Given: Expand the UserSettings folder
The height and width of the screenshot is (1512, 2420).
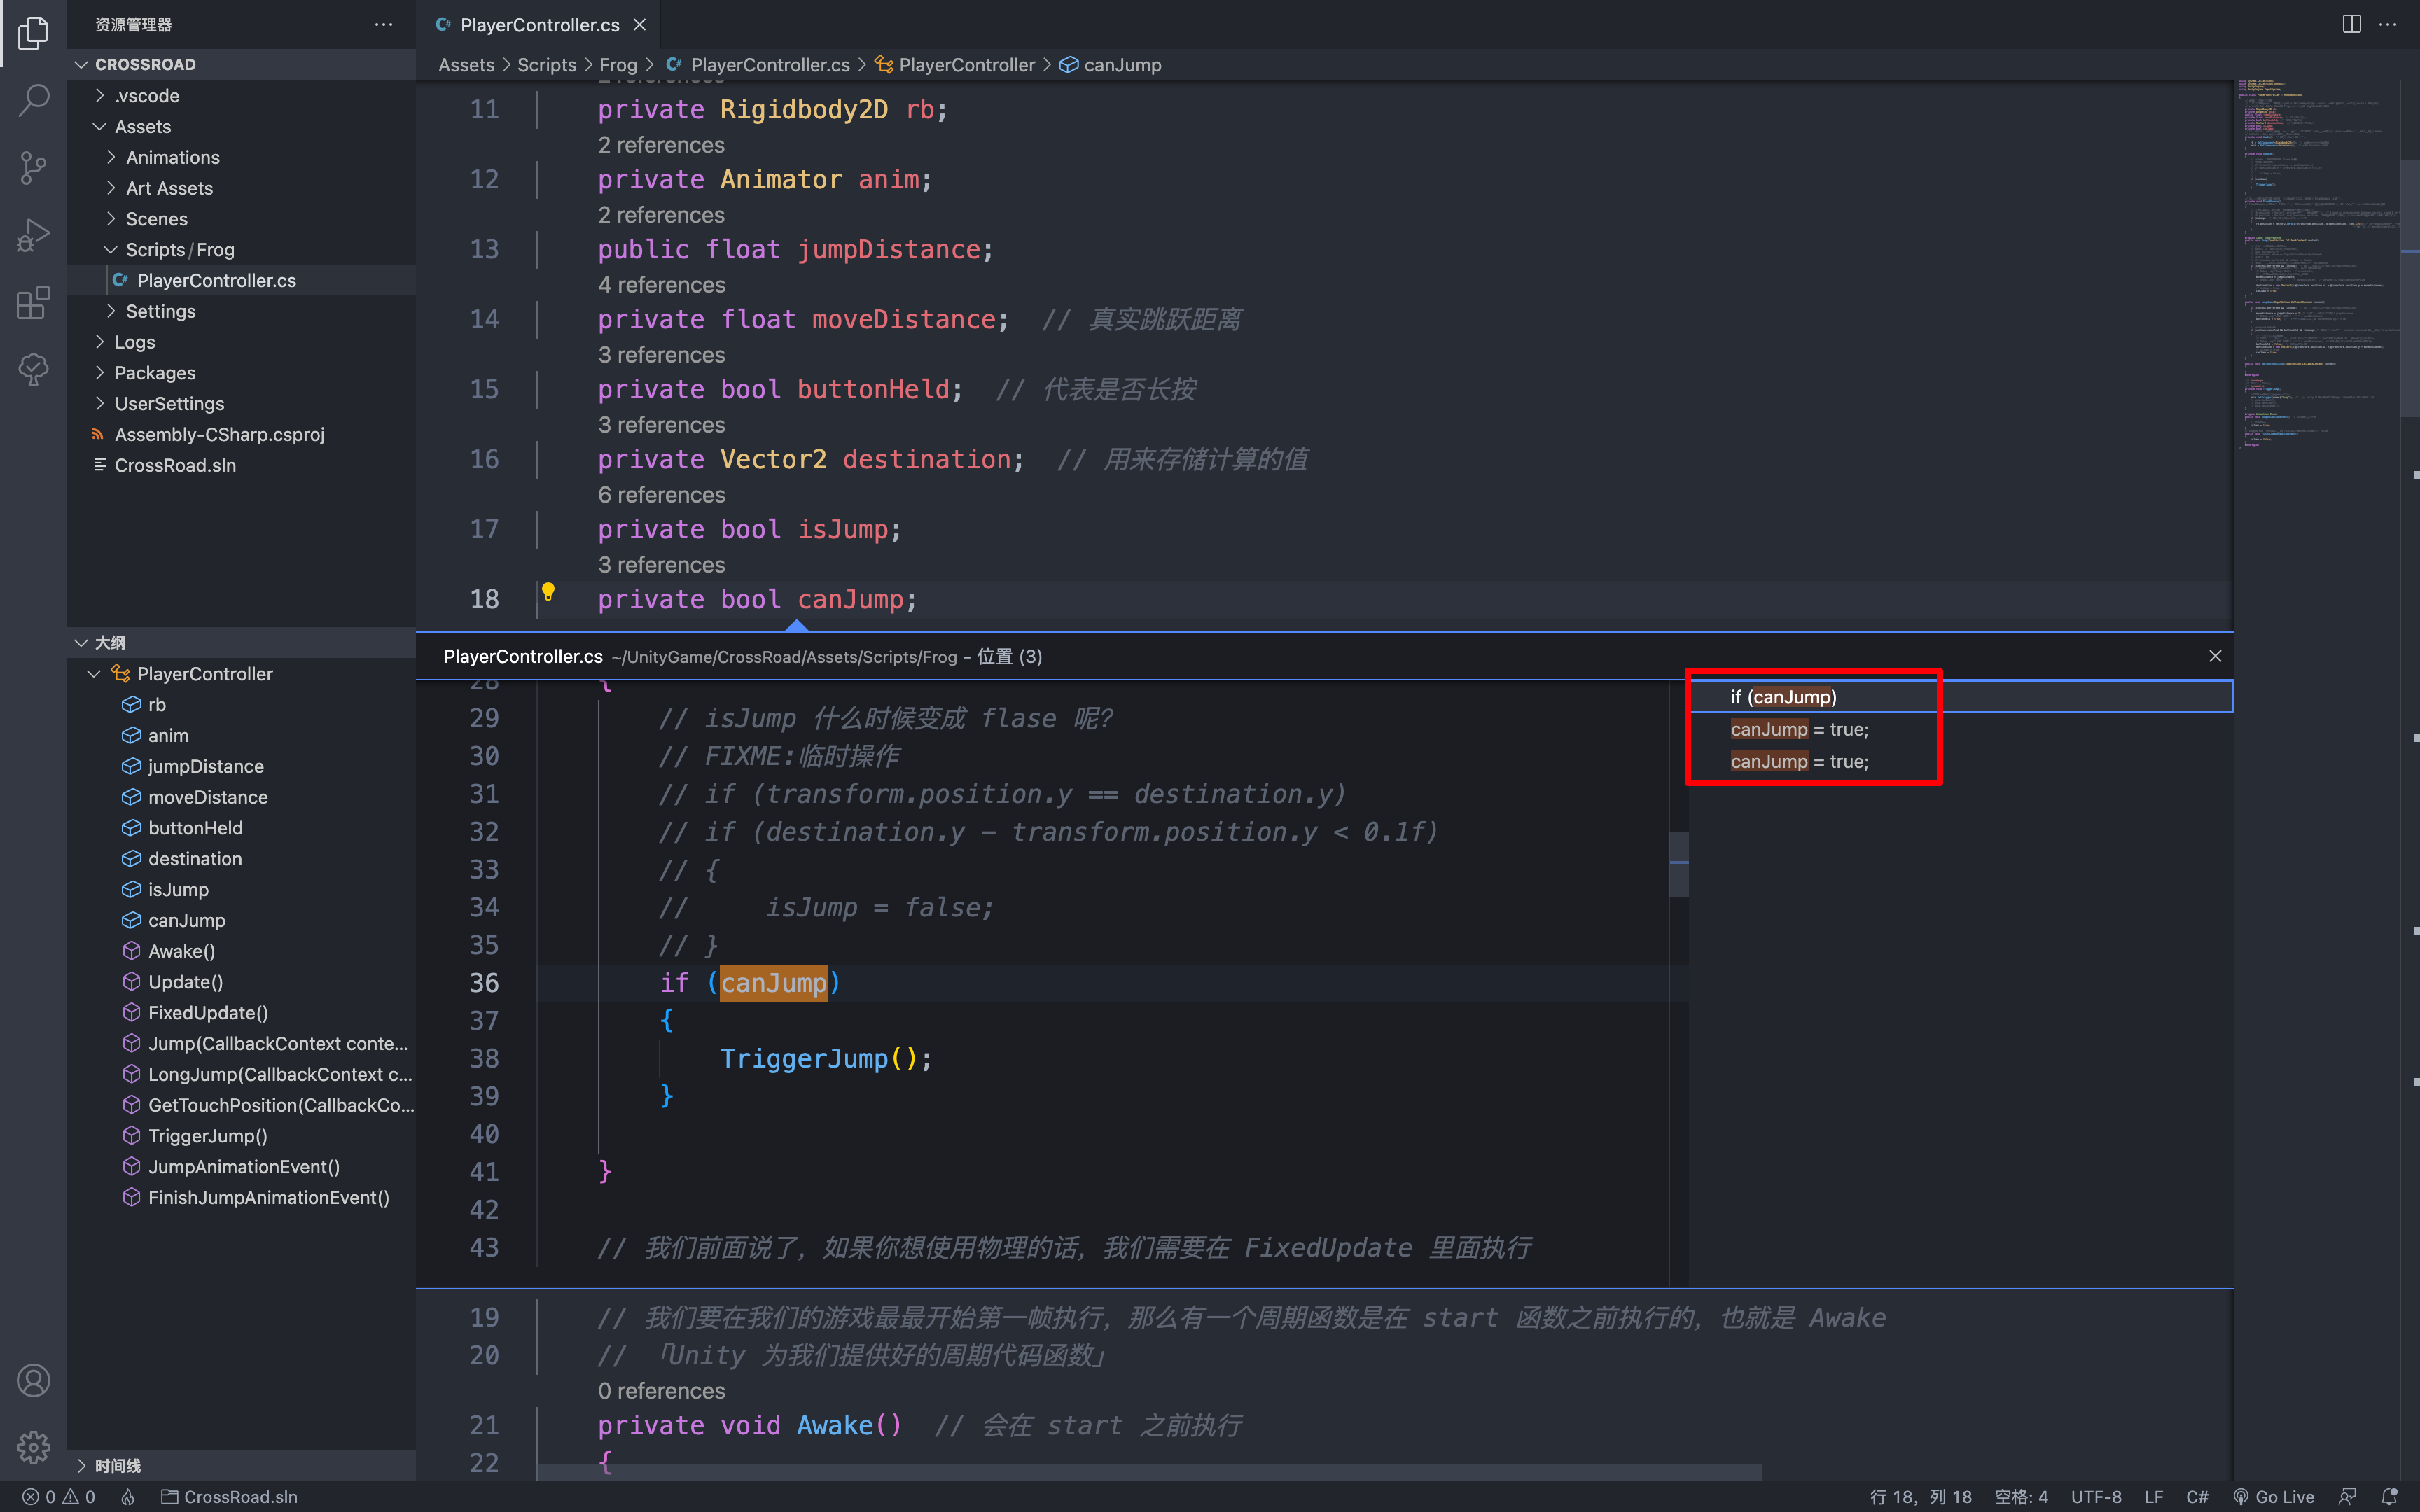Looking at the screenshot, I should tap(241, 404).
